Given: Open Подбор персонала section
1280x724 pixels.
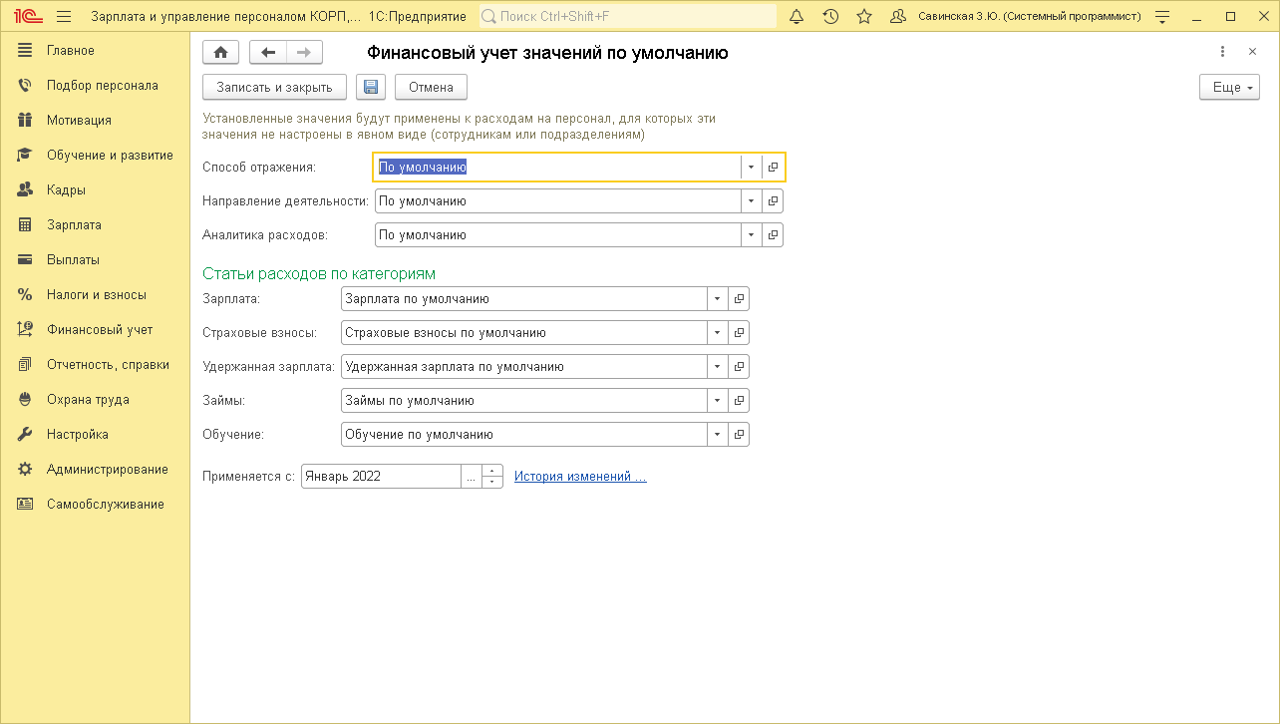Looking at the screenshot, I should 95,86.
